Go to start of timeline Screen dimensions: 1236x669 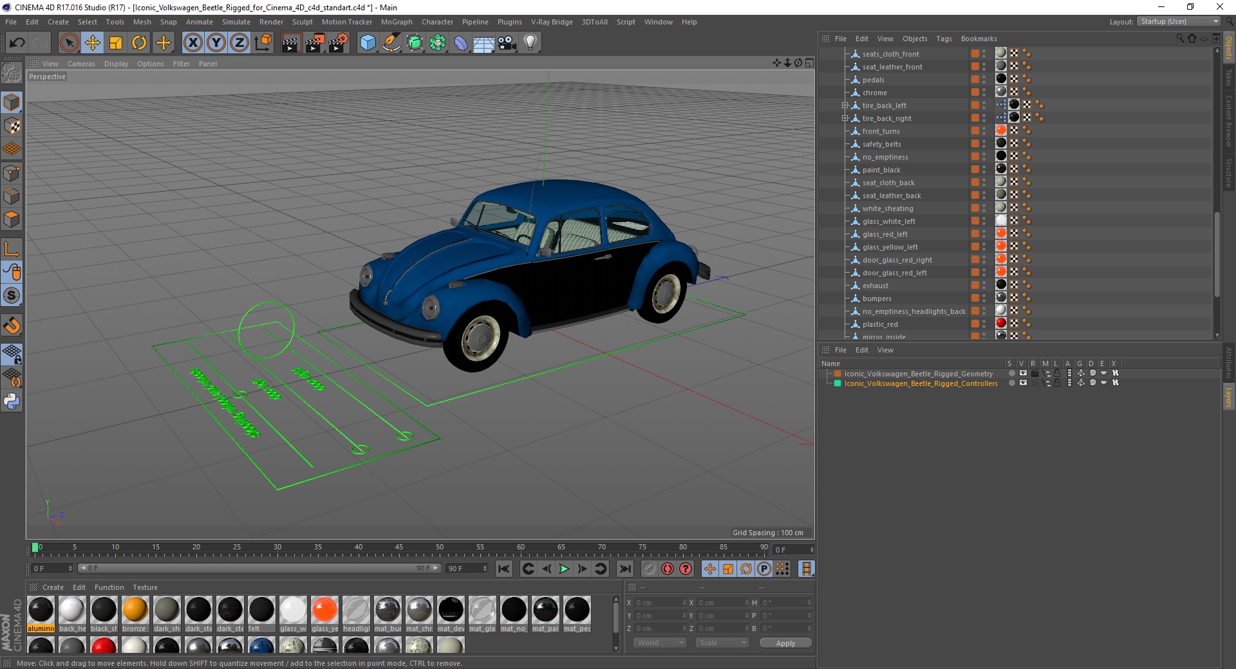pyautogui.click(x=504, y=569)
